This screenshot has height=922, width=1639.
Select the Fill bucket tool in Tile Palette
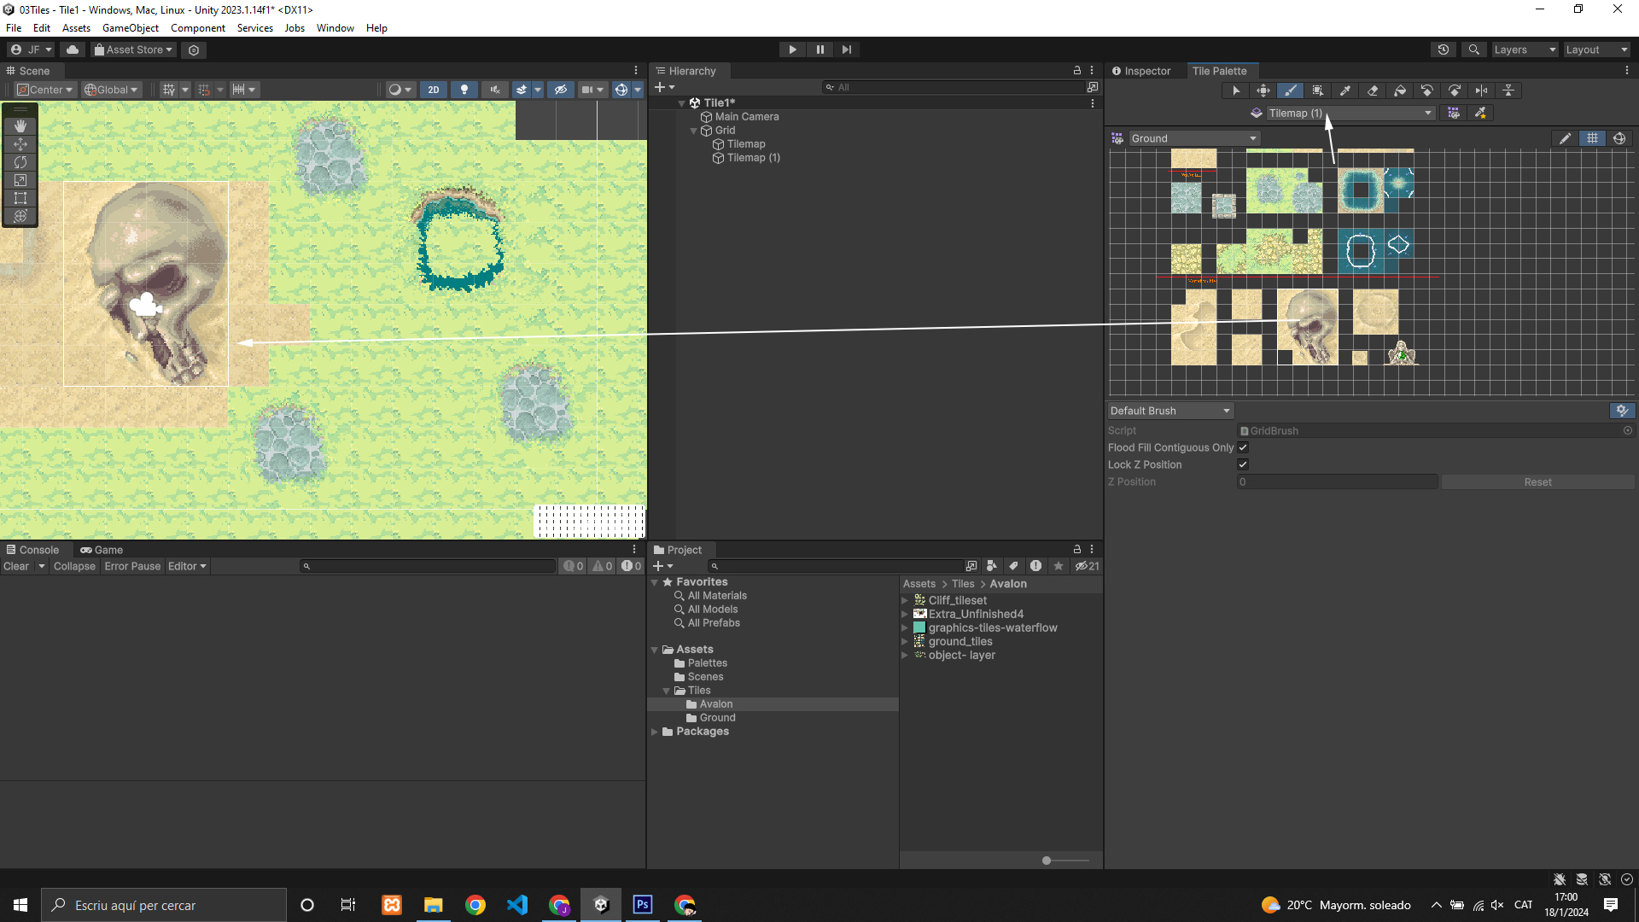coord(1400,90)
